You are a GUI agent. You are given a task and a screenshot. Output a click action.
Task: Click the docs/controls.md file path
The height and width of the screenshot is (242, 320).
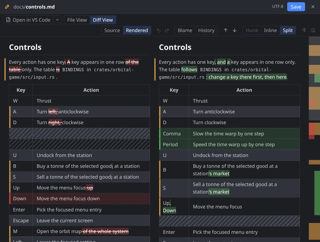pyautogui.click(x=34, y=7)
